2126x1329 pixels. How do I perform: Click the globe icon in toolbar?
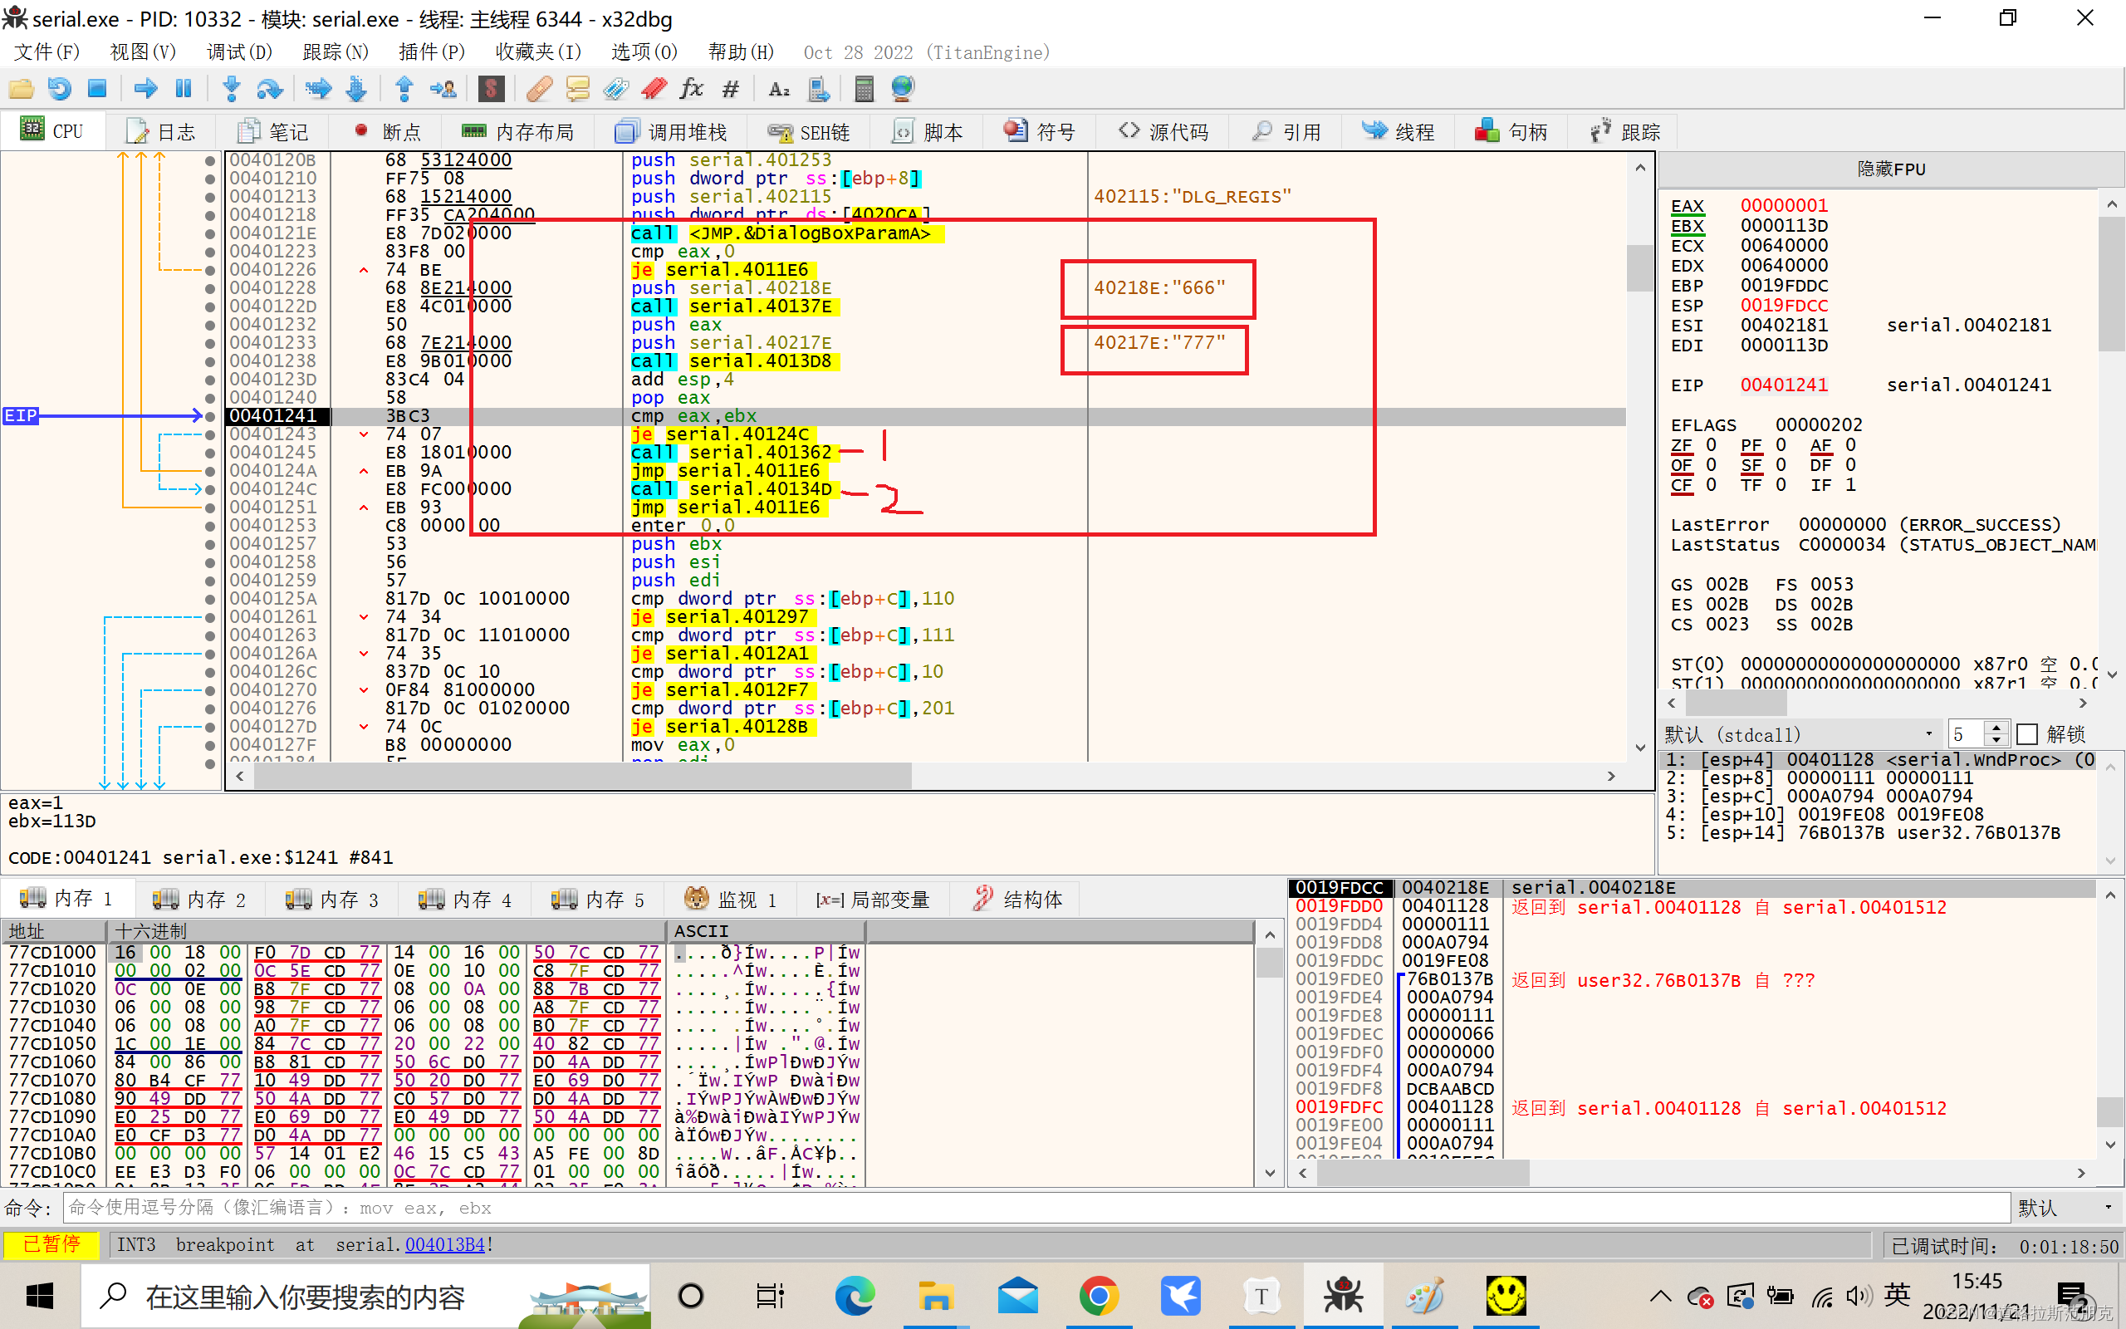coord(902,88)
